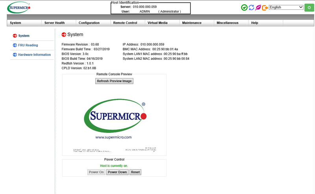Click the Power Down button

point(117,172)
